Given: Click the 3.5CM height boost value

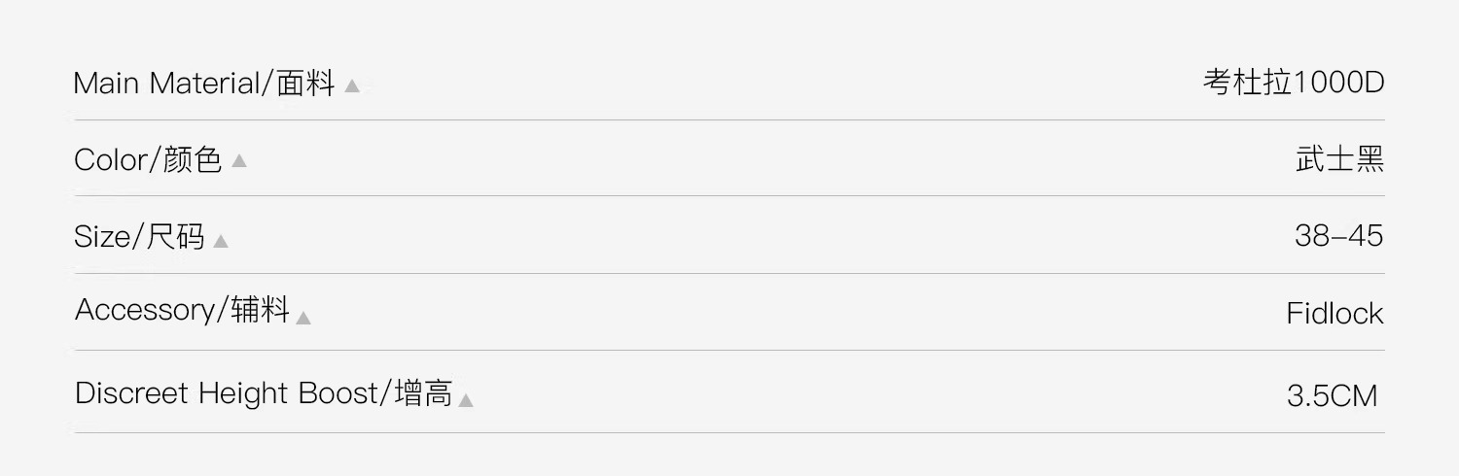Looking at the screenshot, I should [x=1332, y=395].
